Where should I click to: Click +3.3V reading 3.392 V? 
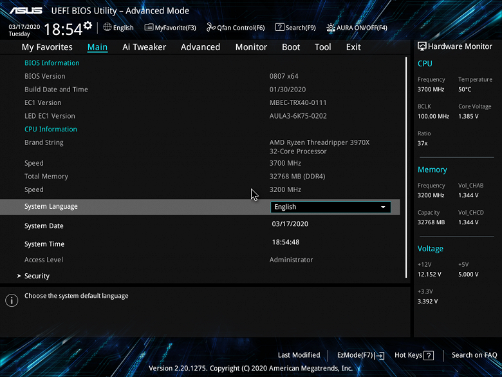click(428, 302)
